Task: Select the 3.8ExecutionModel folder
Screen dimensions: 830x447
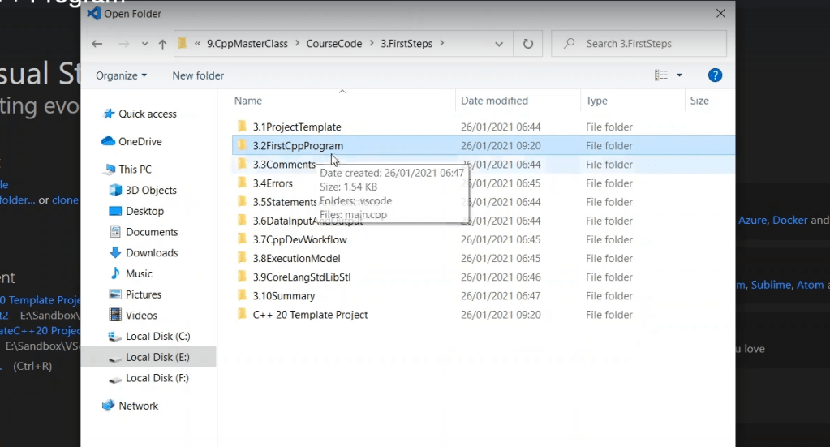Action: 296,258
